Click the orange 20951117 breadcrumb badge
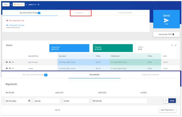Screen dimensions: 182x117 (19, 5)
